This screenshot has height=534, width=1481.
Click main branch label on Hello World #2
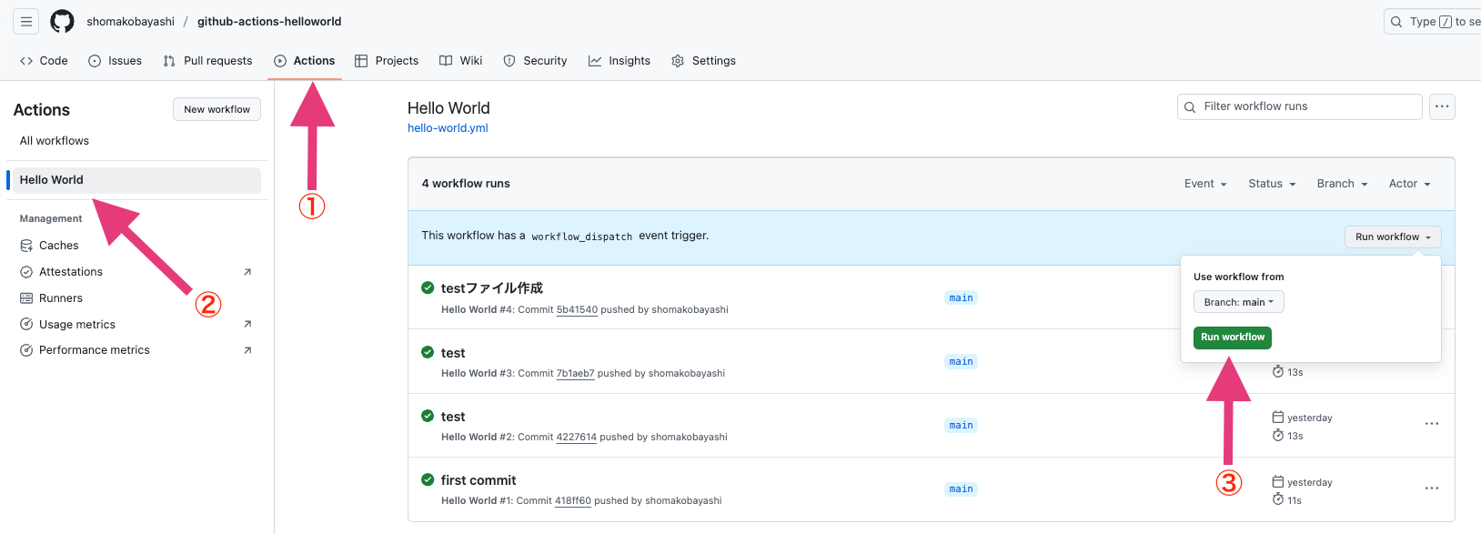961,426
